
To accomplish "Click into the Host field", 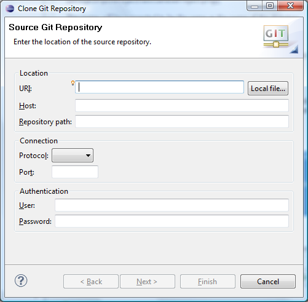I will [x=182, y=106].
